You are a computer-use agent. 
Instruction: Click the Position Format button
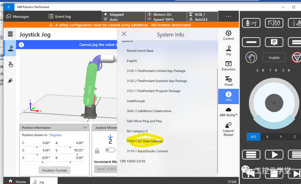(55, 170)
